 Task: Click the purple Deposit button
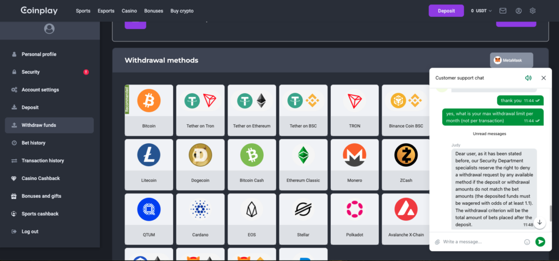446,11
